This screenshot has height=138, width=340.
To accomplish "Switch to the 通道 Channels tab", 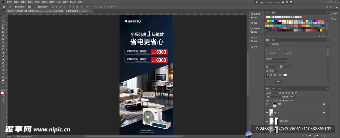I will pyautogui.click(x=274, y=88).
